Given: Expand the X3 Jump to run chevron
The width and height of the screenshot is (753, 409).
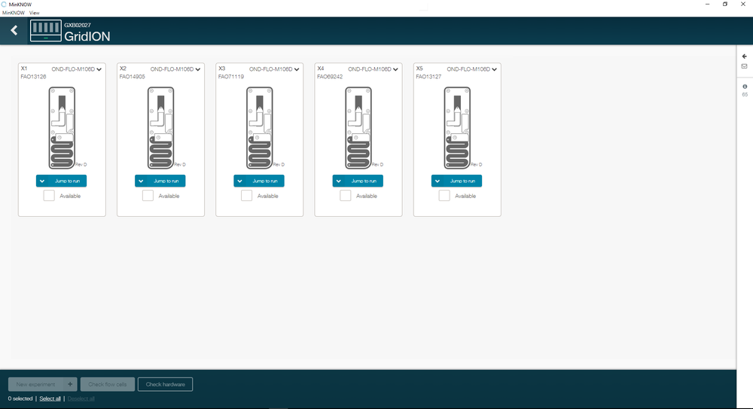Looking at the screenshot, I should point(239,182).
